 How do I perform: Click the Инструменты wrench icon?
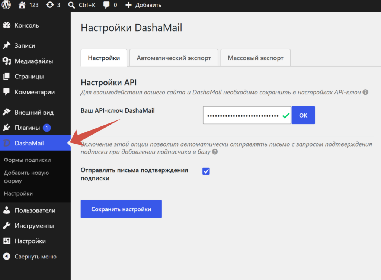7,226
